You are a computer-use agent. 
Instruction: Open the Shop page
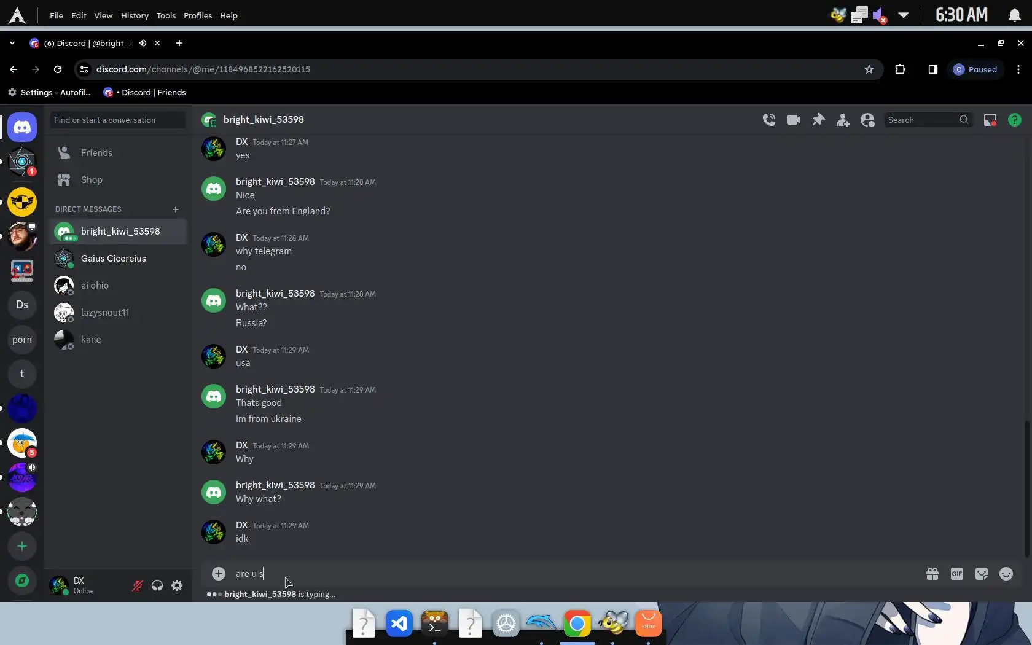tap(118, 180)
